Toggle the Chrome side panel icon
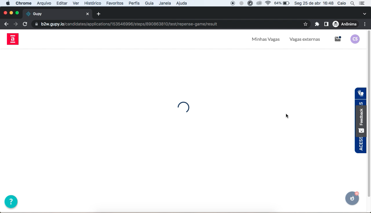The width and height of the screenshot is (371, 213). point(326,24)
